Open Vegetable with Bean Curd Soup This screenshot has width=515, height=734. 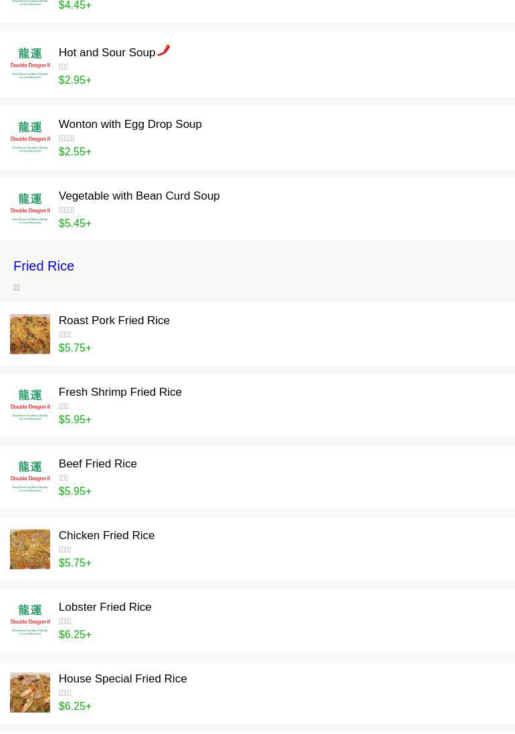pyautogui.click(x=138, y=196)
